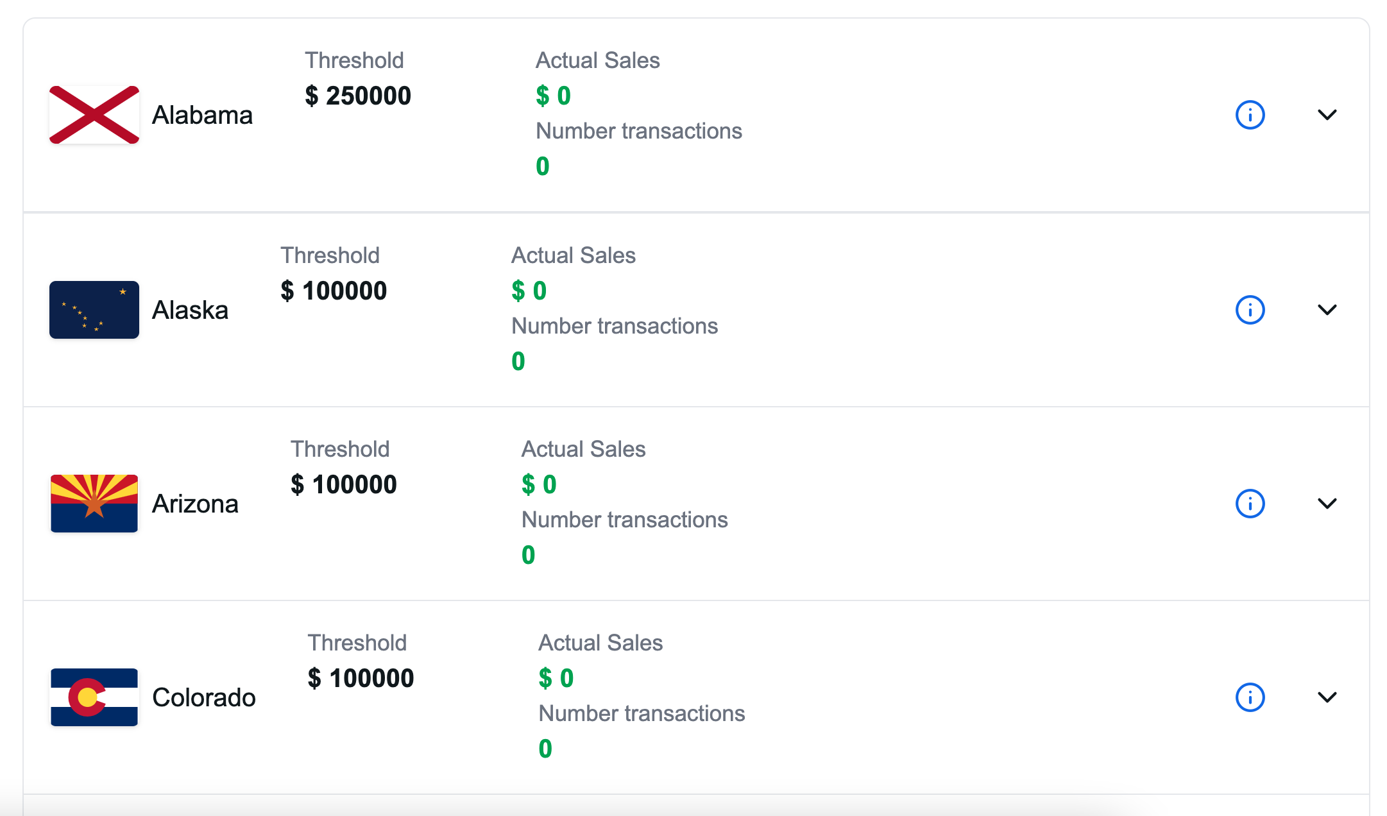This screenshot has width=1387, height=816.
Task: Select the Alaska state name
Action: tap(190, 310)
